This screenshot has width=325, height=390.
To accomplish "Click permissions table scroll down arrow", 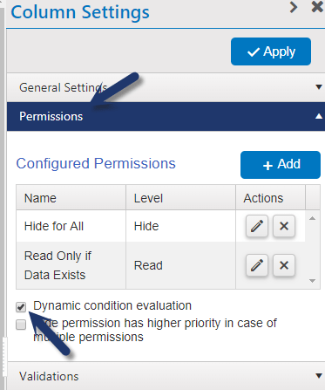I will point(313,281).
